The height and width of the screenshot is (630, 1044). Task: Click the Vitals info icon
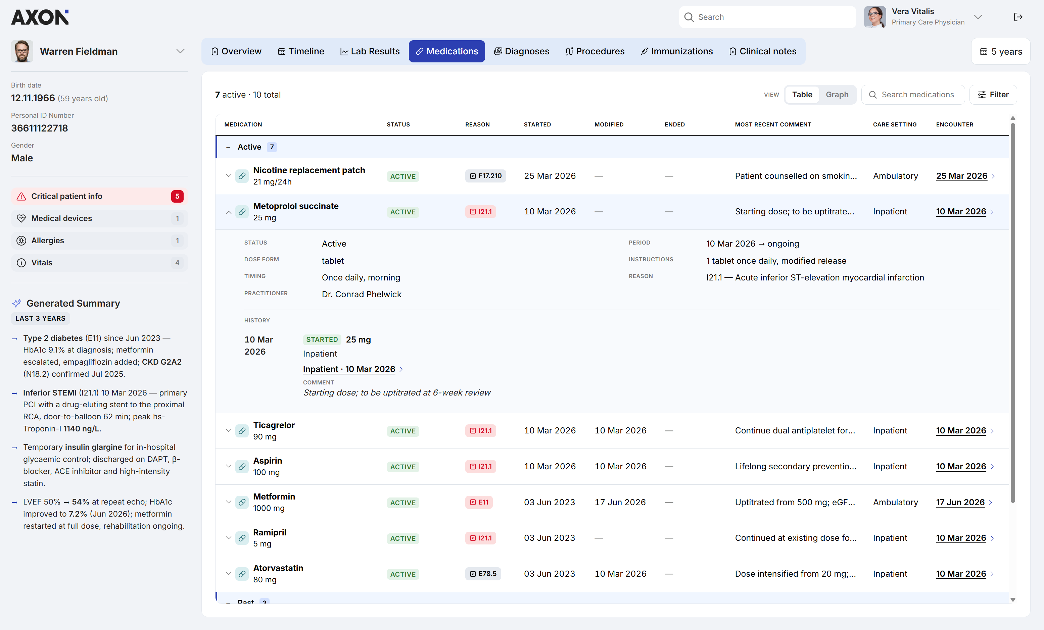pyautogui.click(x=21, y=262)
